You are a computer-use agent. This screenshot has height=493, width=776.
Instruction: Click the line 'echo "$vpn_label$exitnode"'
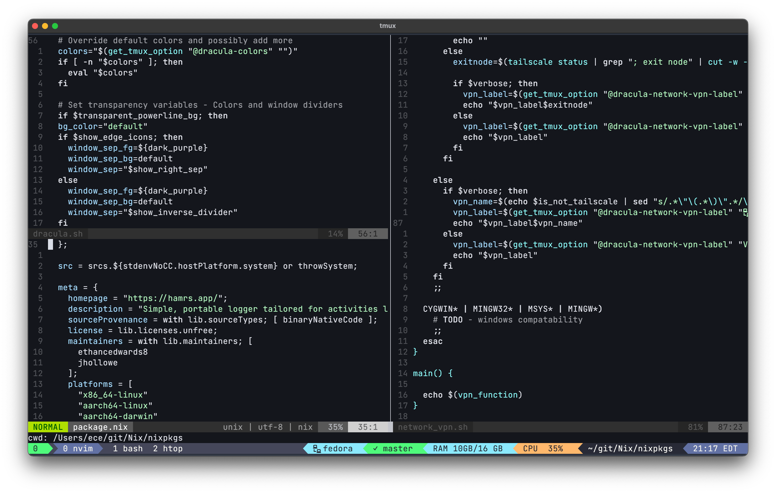[527, 105]
